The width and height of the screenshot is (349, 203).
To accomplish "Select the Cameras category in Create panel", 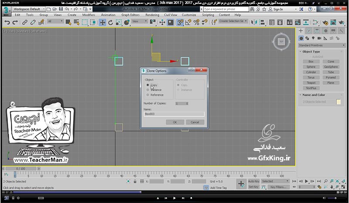I will (x=319, y=38).
